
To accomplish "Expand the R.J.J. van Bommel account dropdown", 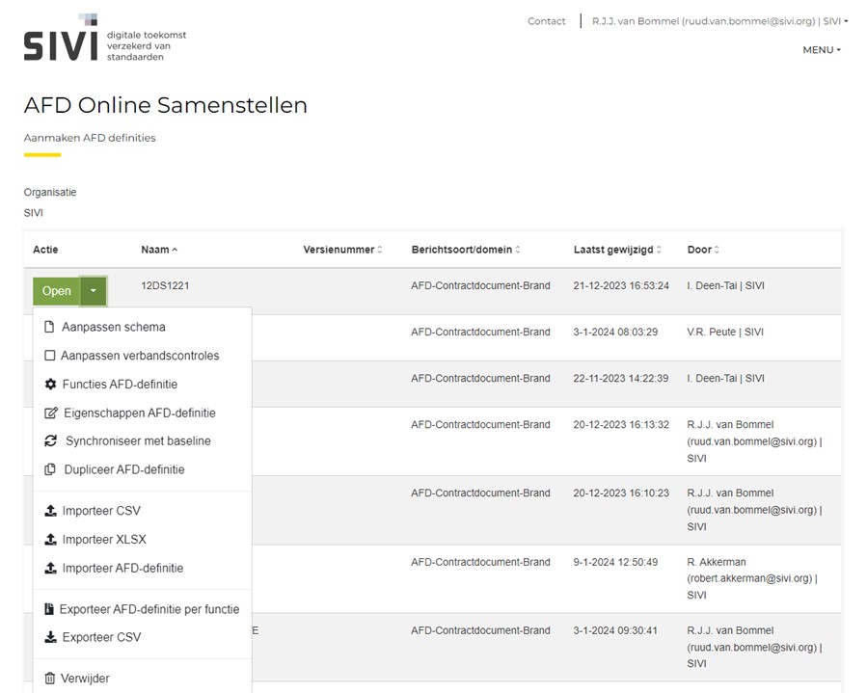I will (x=719, y=21).
